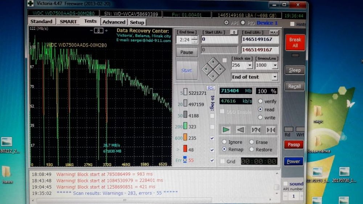The width and height of the screenshot is (363, 204).
Task: Click the up arrow of the diamond navigator
Action: tap(213, 62)
